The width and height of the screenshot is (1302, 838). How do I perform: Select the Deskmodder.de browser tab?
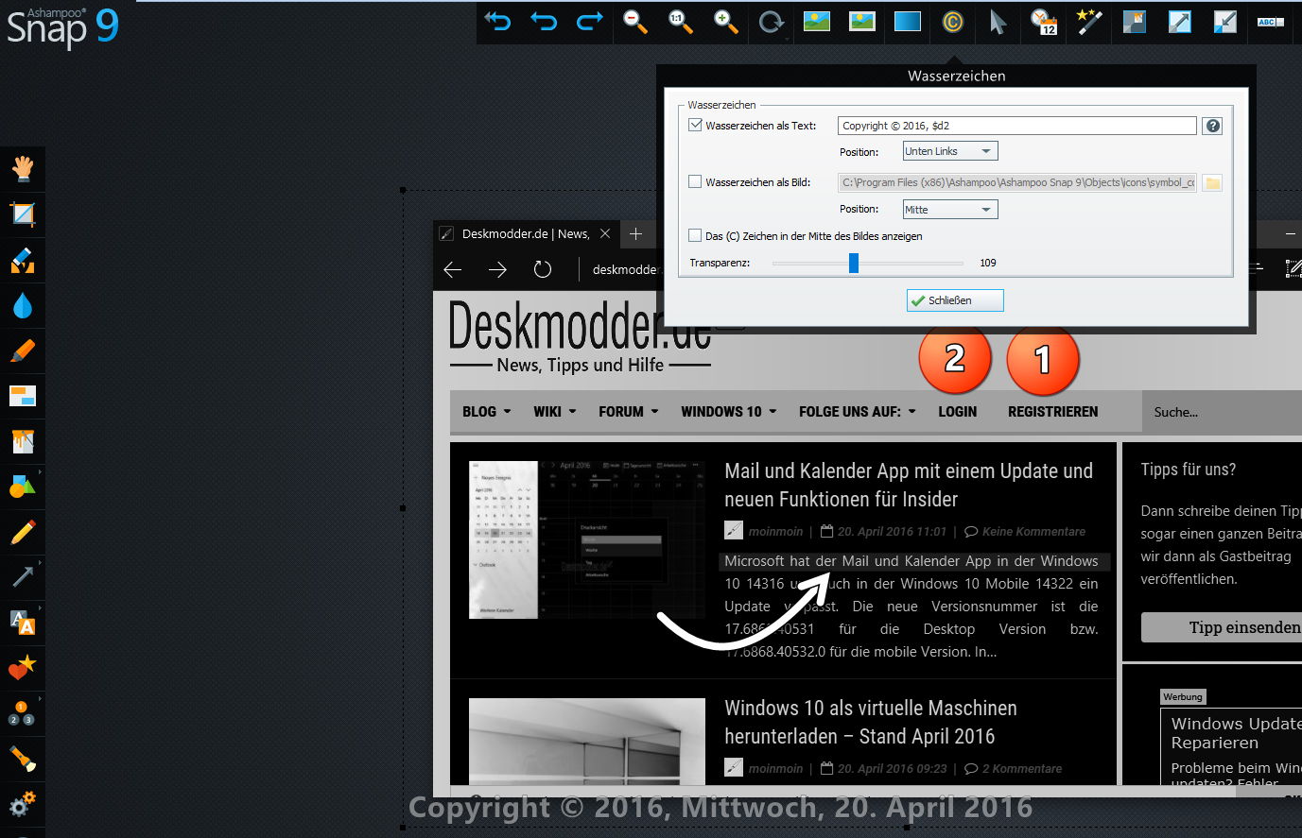[x=526, y=233]
